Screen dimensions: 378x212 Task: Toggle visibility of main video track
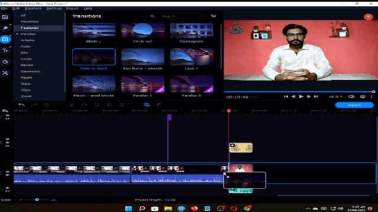coord(8,171)
